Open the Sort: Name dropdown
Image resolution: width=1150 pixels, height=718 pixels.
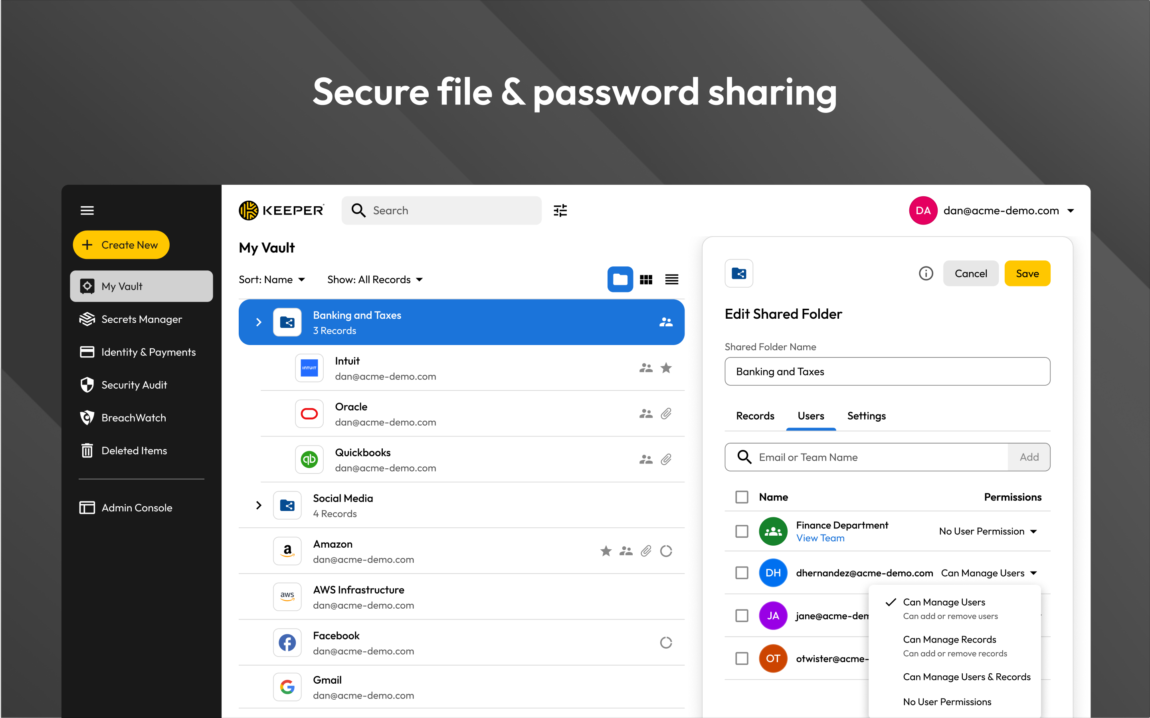272,280
